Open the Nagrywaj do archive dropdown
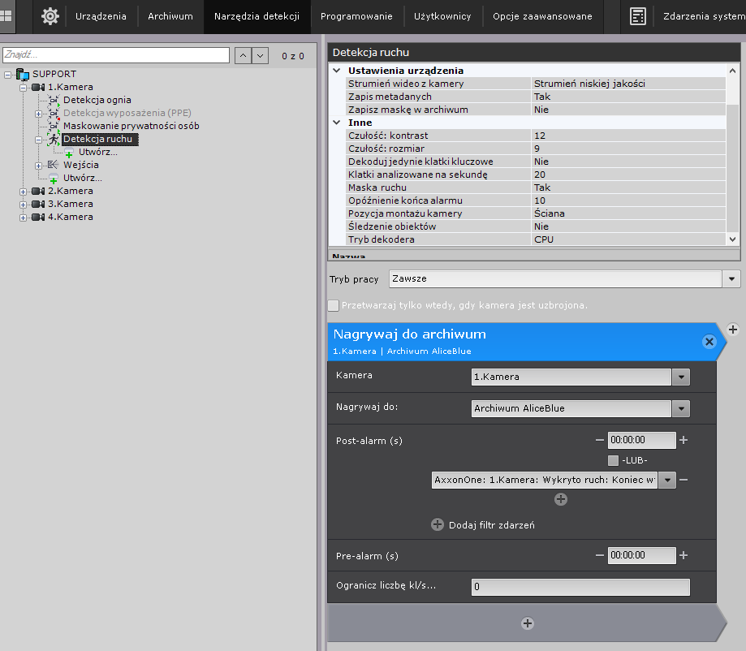746x651 pixels. (681, 409)
